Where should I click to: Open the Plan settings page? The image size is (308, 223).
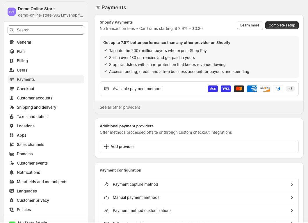[46, 51]
